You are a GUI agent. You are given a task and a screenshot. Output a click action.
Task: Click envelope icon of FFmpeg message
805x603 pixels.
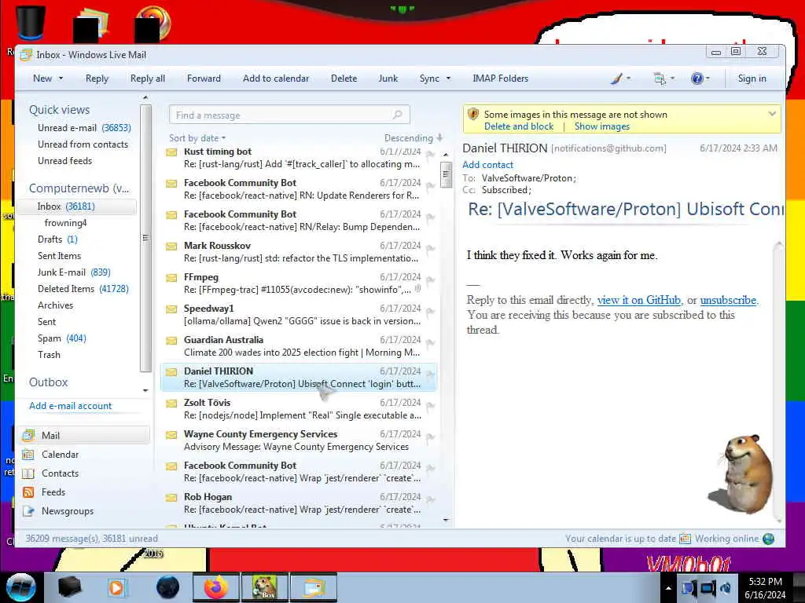point(171,278)
